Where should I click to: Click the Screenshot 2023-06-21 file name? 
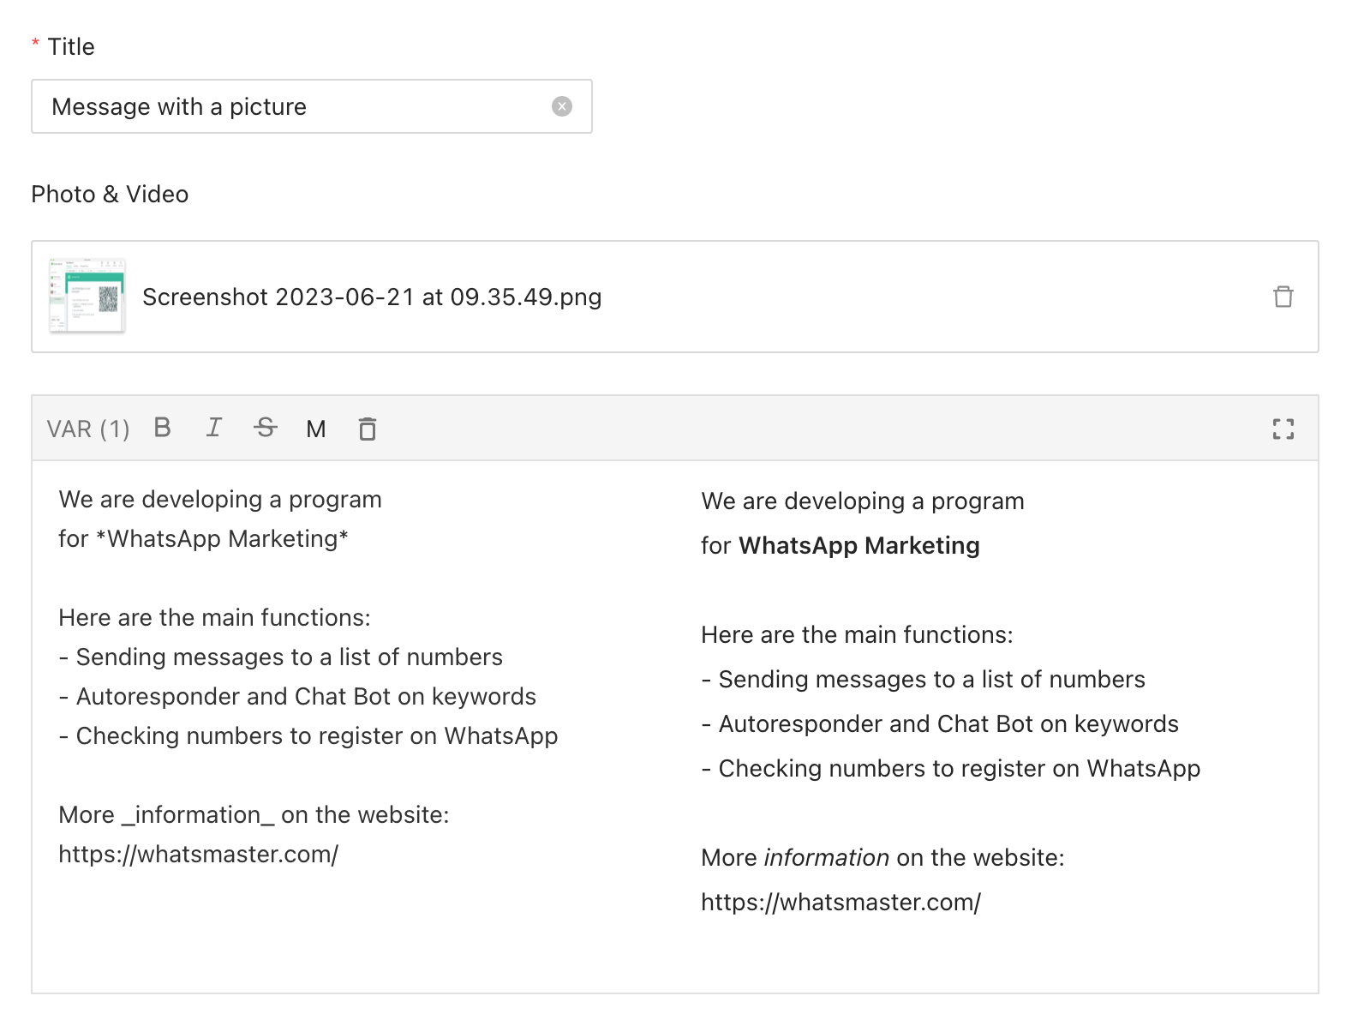tap(372, 297)
